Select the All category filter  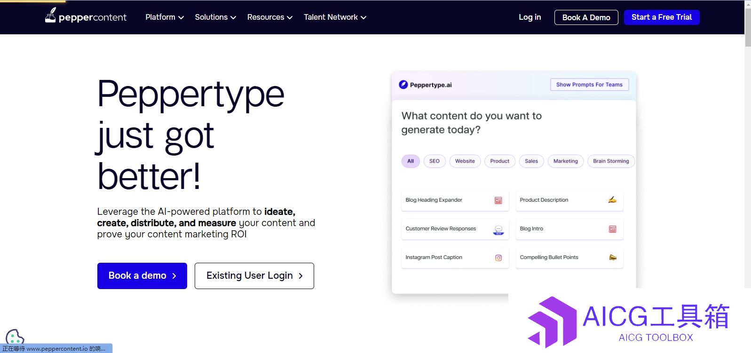[411, 161]
